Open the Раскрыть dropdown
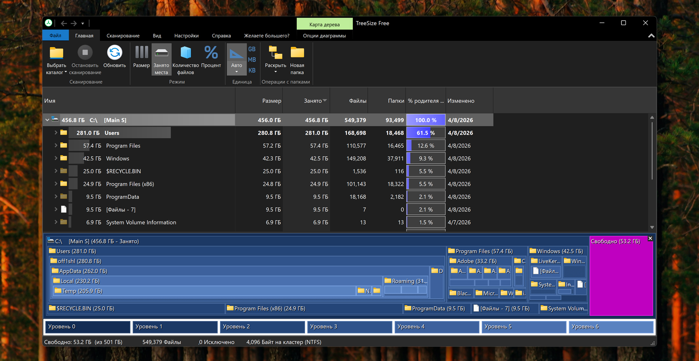The image size is (699, 361). click(276, 71)
